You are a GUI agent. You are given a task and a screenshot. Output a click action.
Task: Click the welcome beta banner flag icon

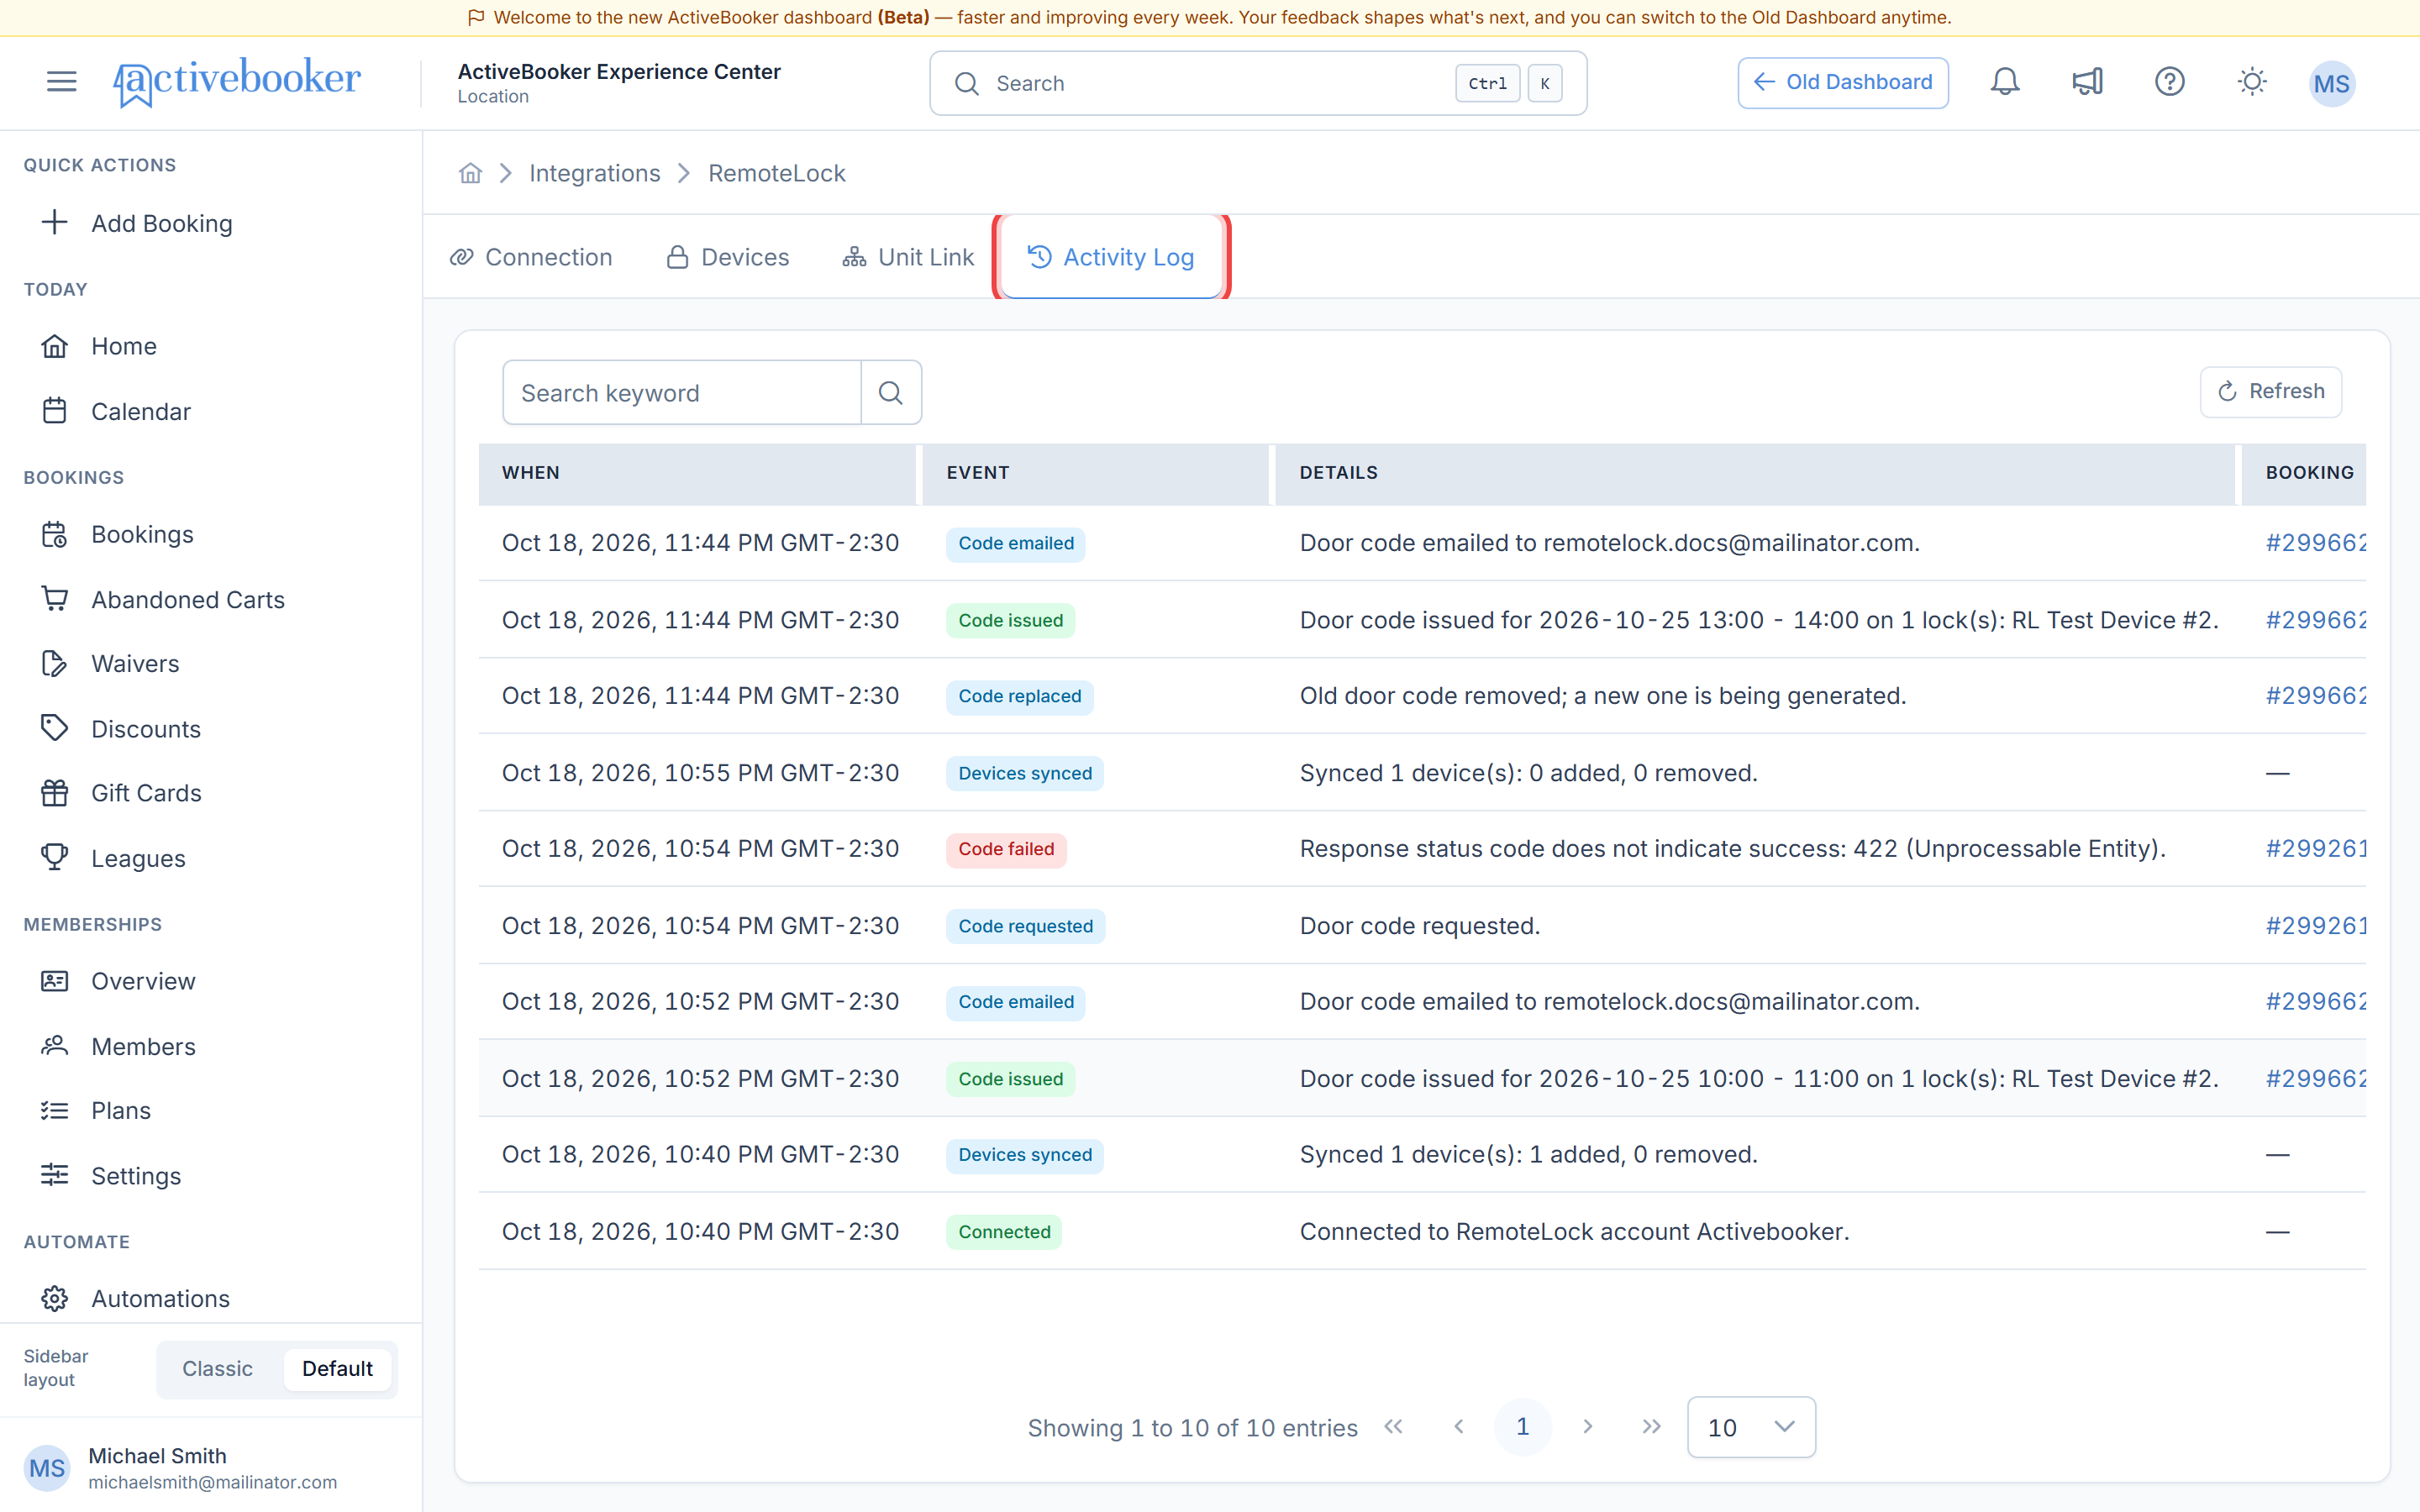coord(476,17)
